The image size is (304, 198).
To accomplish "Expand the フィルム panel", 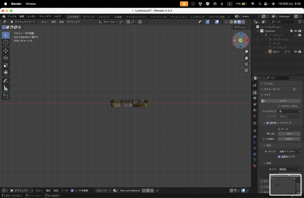I will coord(268,84).
